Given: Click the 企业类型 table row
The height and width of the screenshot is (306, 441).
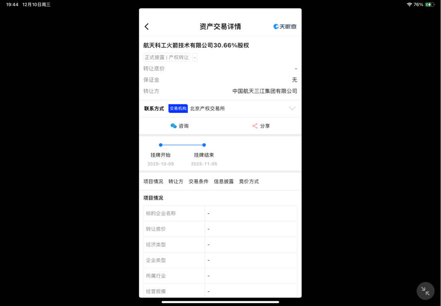Looking at the screenshot, I should coord(220,260).
